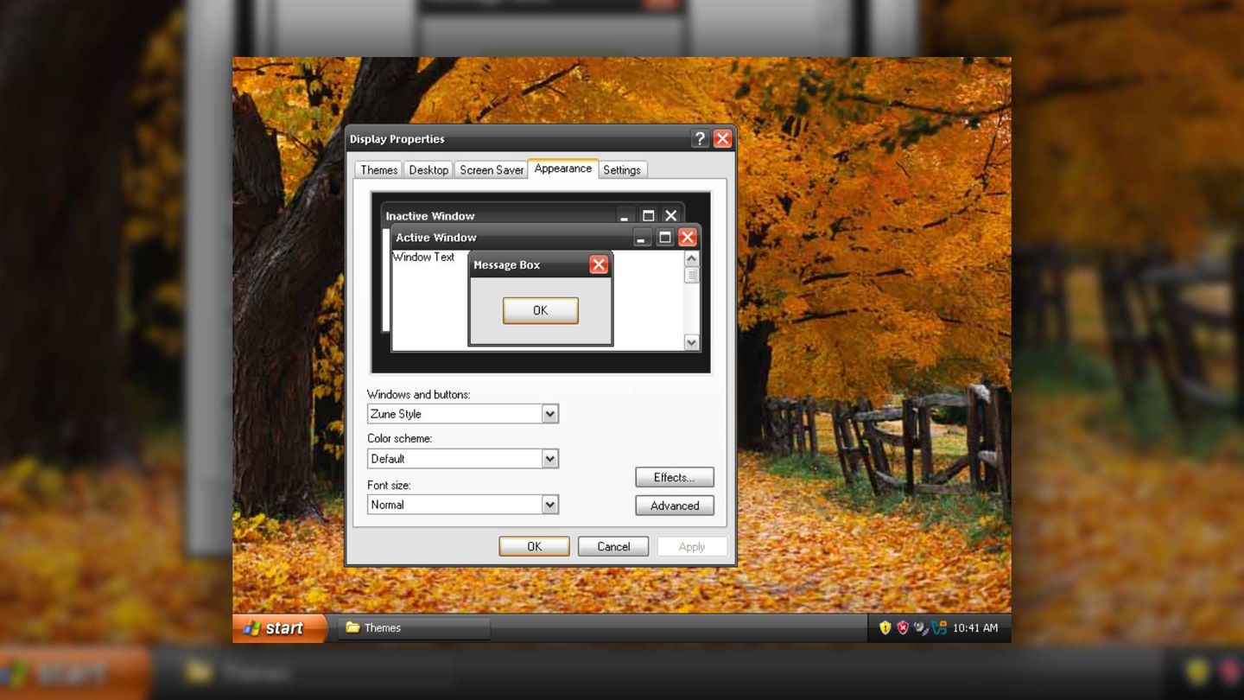Open the Advanced appearance settings

point(674,506)
